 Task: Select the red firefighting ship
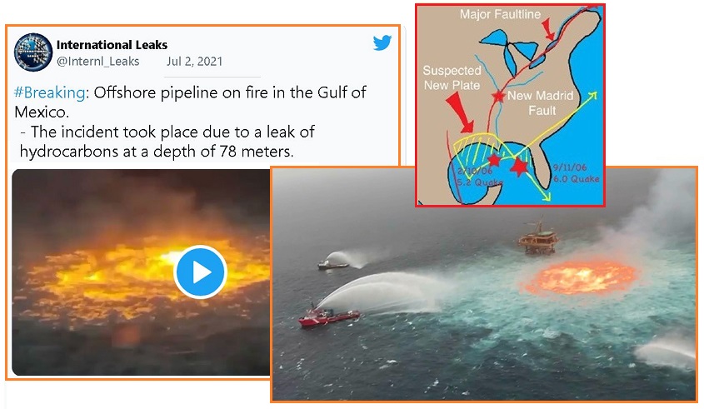(328, 317)
